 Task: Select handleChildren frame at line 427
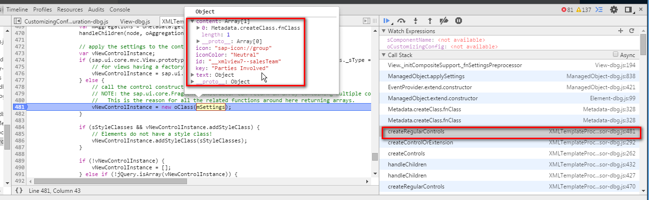tap(510, 176)
